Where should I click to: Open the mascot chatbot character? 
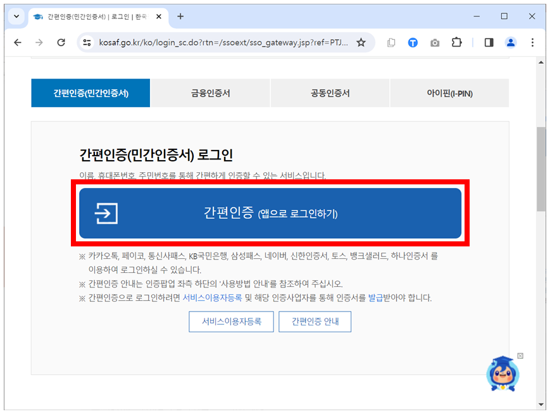503,374
